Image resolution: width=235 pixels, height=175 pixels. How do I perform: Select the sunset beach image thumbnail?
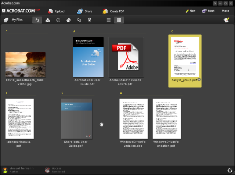[25, 64]
